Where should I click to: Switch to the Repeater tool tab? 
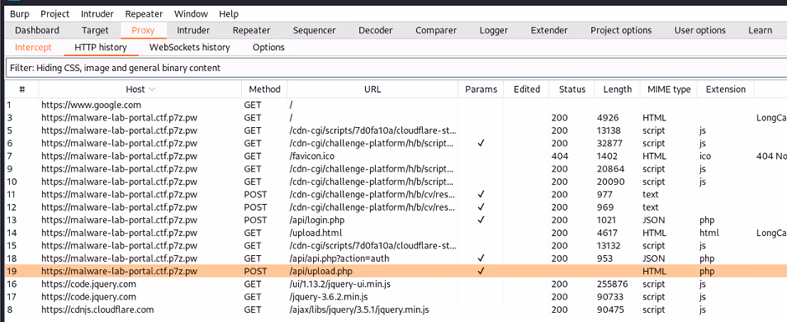coord(251,30)
